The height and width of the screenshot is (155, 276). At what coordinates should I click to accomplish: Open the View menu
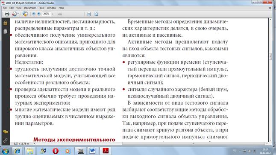tap(19, 8)
